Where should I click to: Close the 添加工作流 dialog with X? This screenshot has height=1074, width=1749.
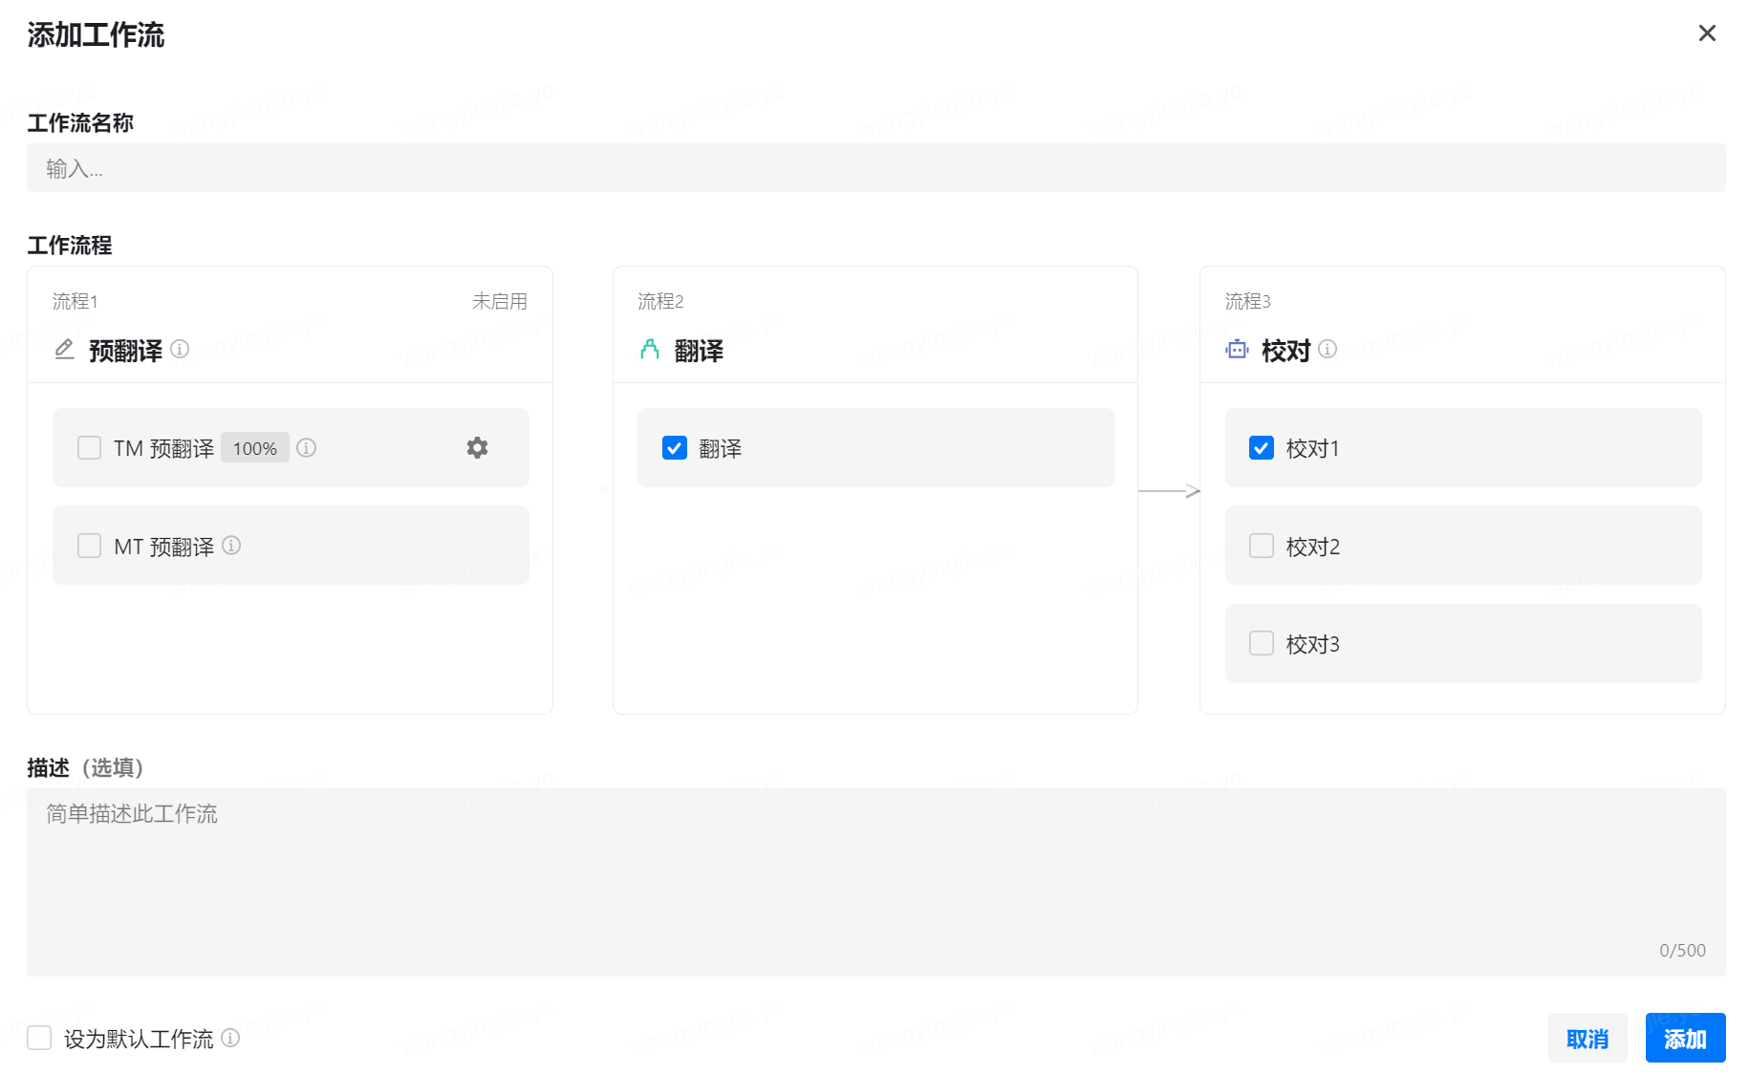tap(1707, 33)
